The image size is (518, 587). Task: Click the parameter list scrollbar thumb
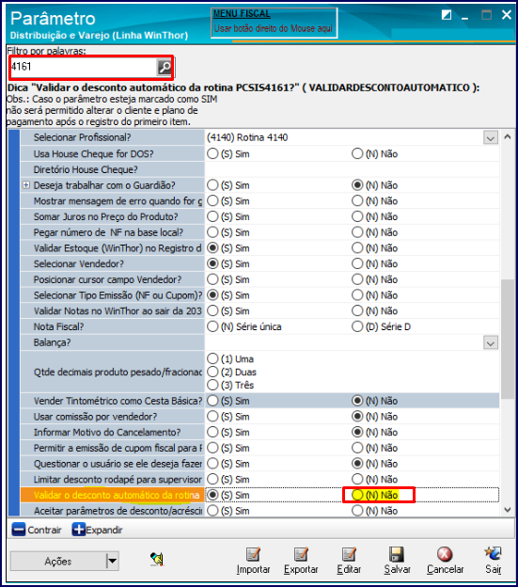507,339
